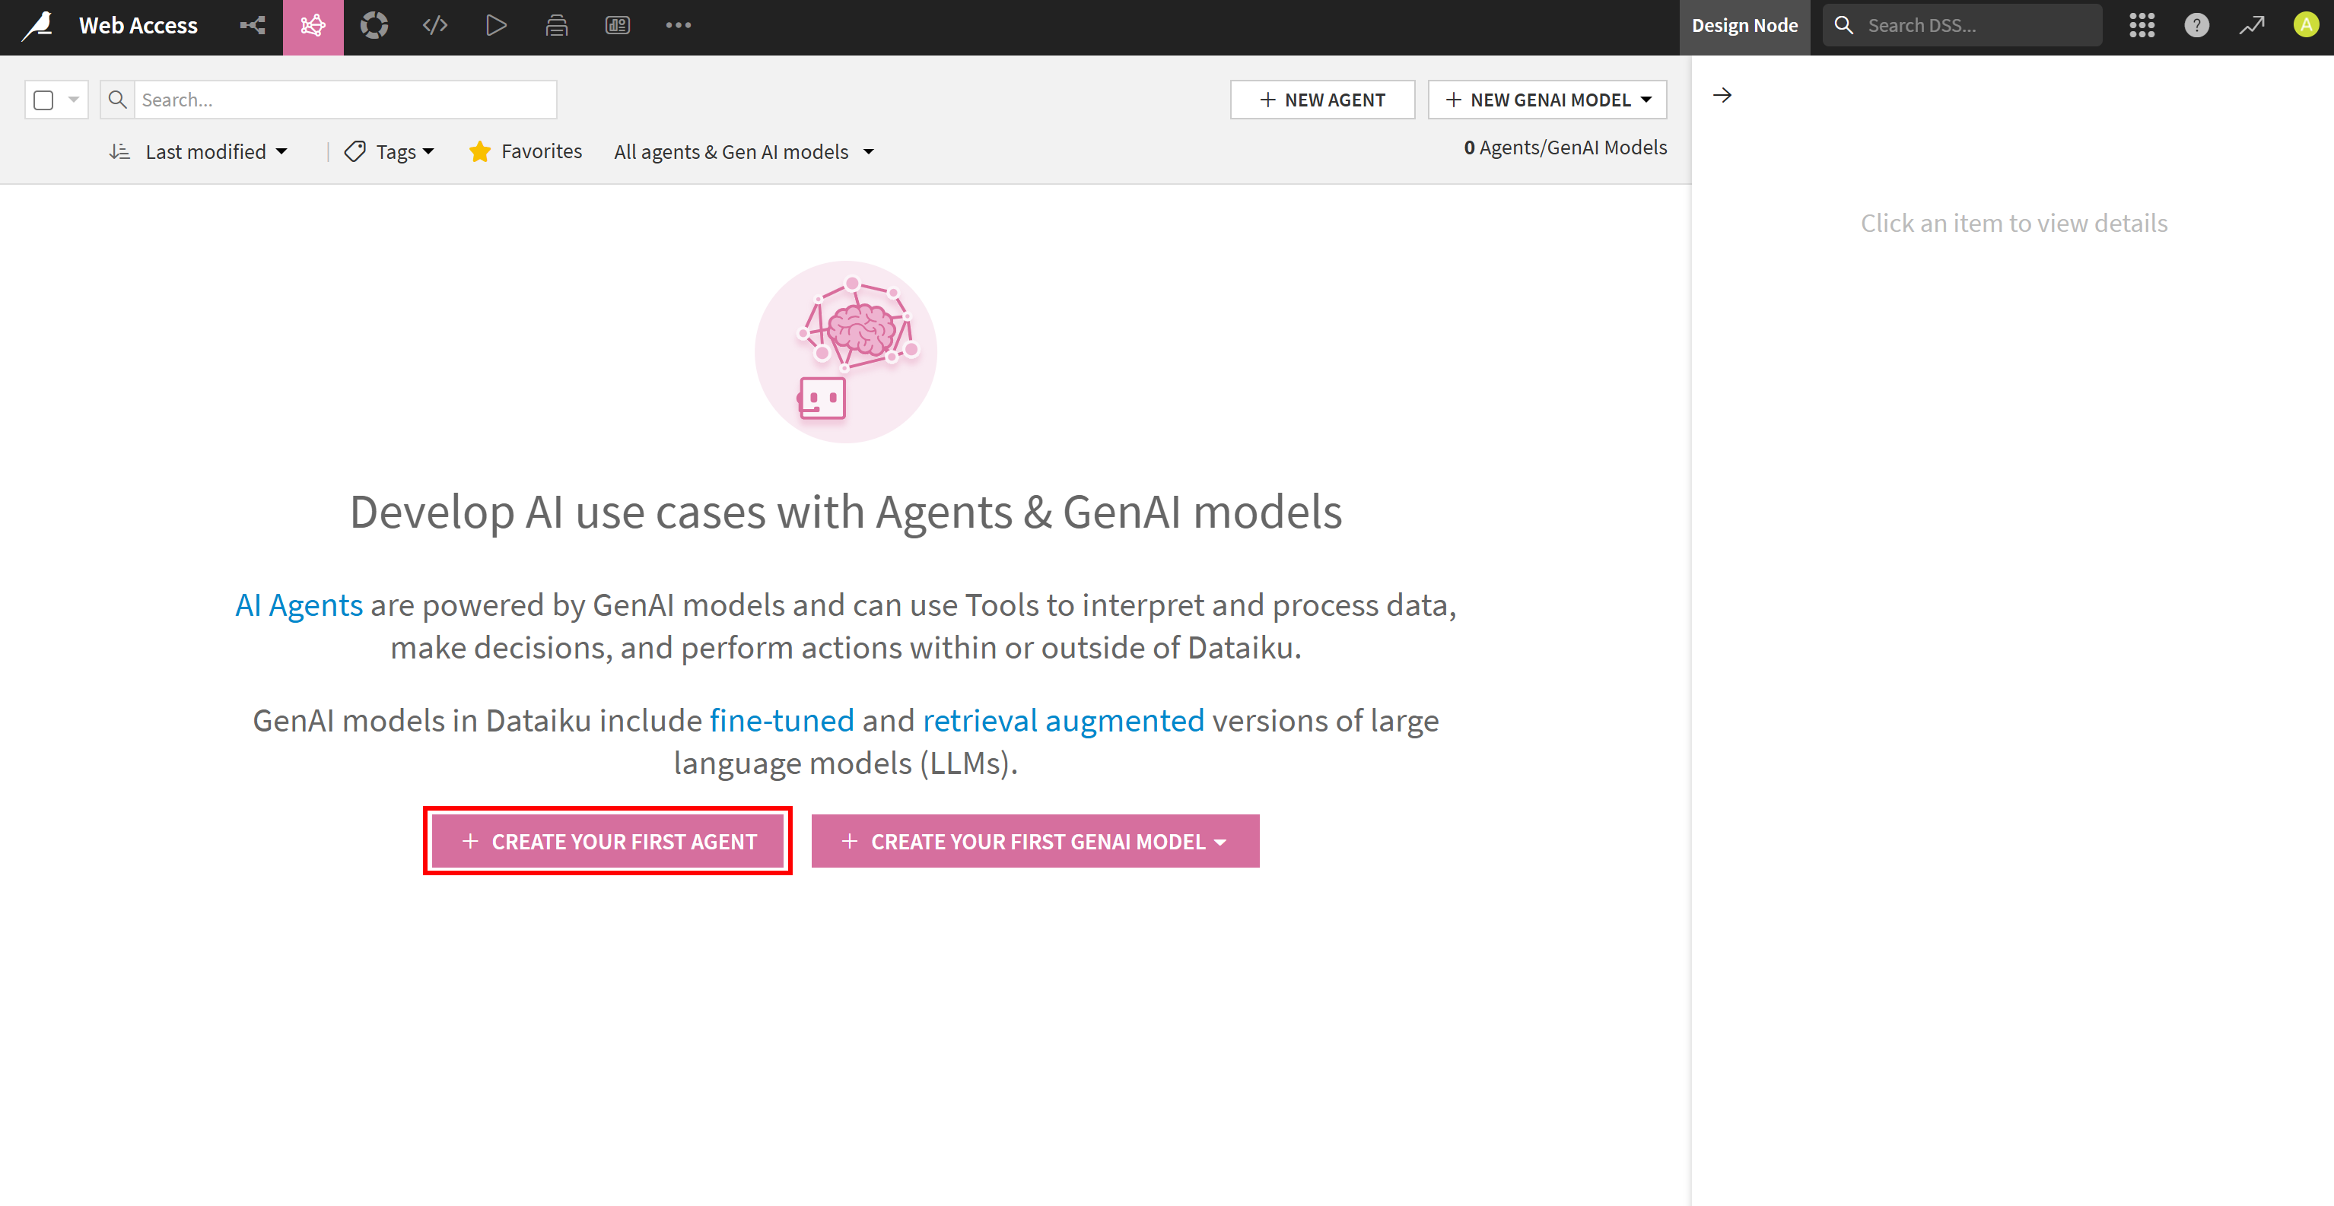Expand the select-all checkbox dropdown arrow

coord(73,100)
